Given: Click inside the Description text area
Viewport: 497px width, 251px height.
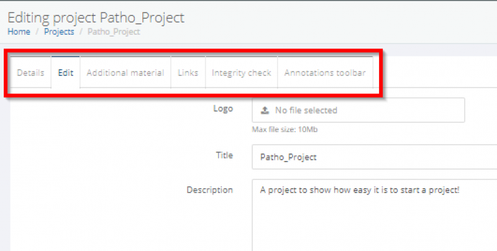Looking at the screenshot, I should point(373,217).
